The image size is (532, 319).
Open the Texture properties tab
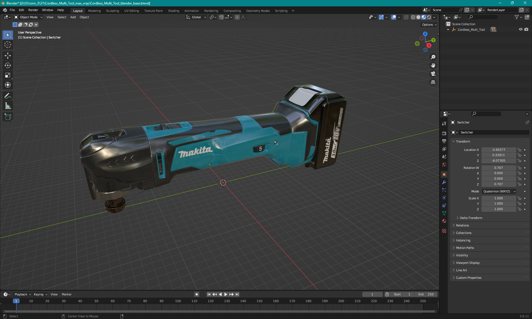click(x=444, y=231)
